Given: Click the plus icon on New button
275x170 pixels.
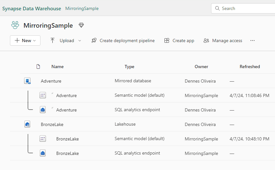Looking at the screenshot, I should coord(17,40).
